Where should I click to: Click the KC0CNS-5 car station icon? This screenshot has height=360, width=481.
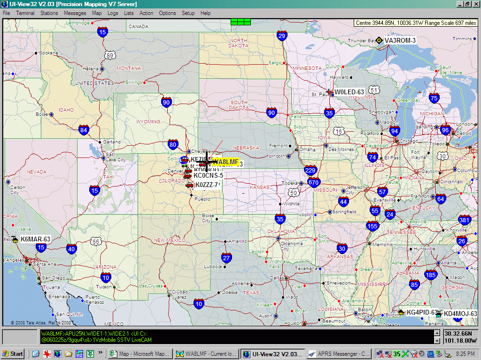point(187,176)
